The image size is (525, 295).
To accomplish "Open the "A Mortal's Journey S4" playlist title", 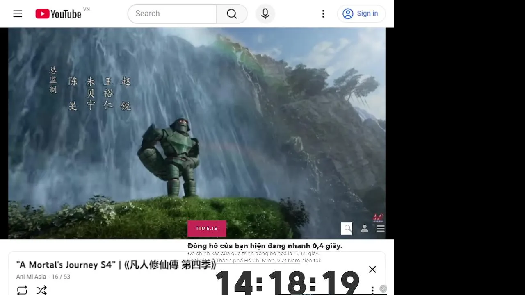I will 116,265.
